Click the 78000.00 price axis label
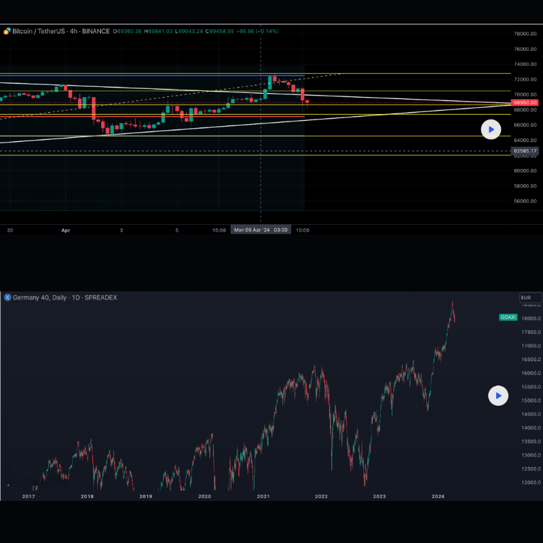This screenshot has height=543, width=543. click(x=525, y=33)
